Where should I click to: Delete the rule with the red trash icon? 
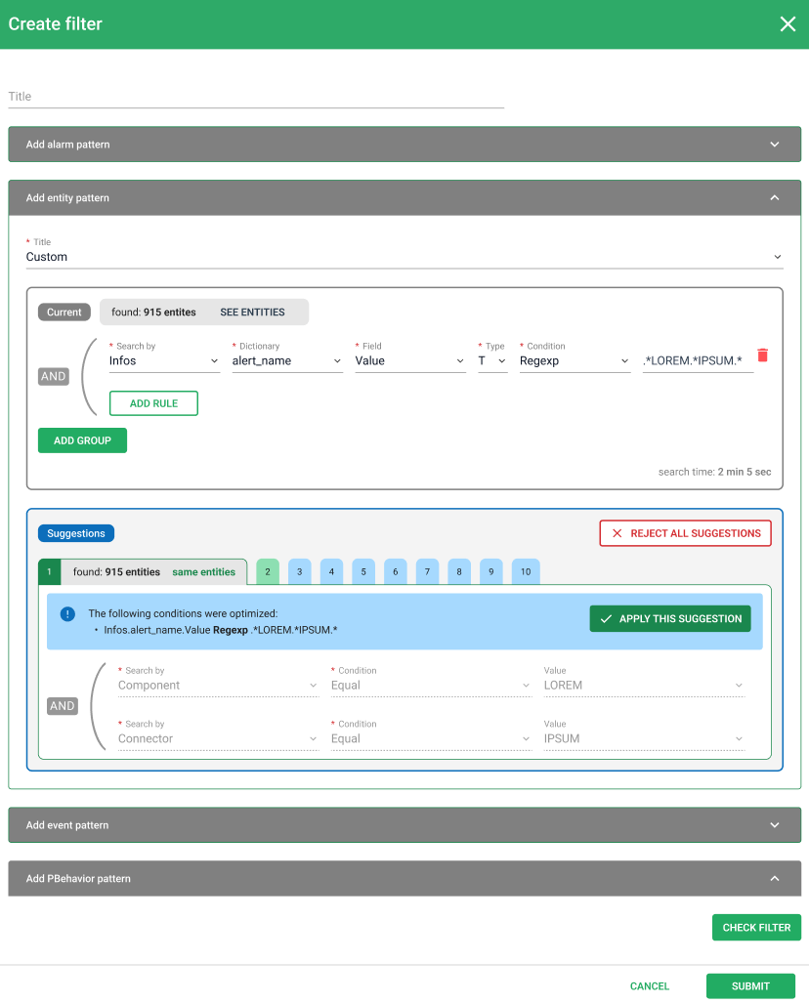click(x=762, y=355)
